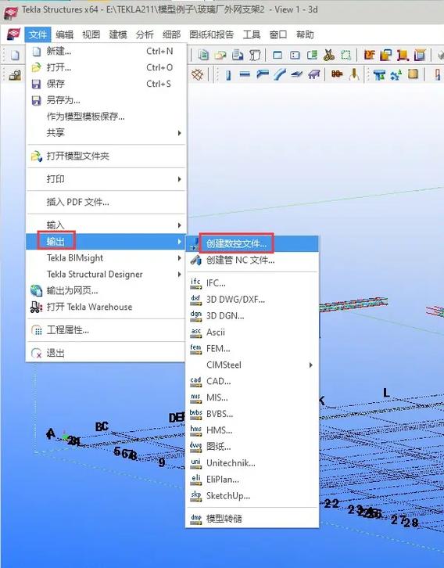Click the tan slab square icon
This screenshot has height=568, width=444.
[x=413, y=74]
